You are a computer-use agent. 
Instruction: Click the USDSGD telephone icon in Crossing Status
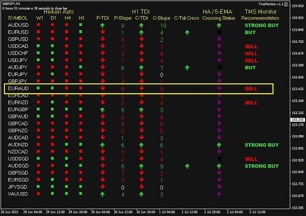(x=219, y=158)
